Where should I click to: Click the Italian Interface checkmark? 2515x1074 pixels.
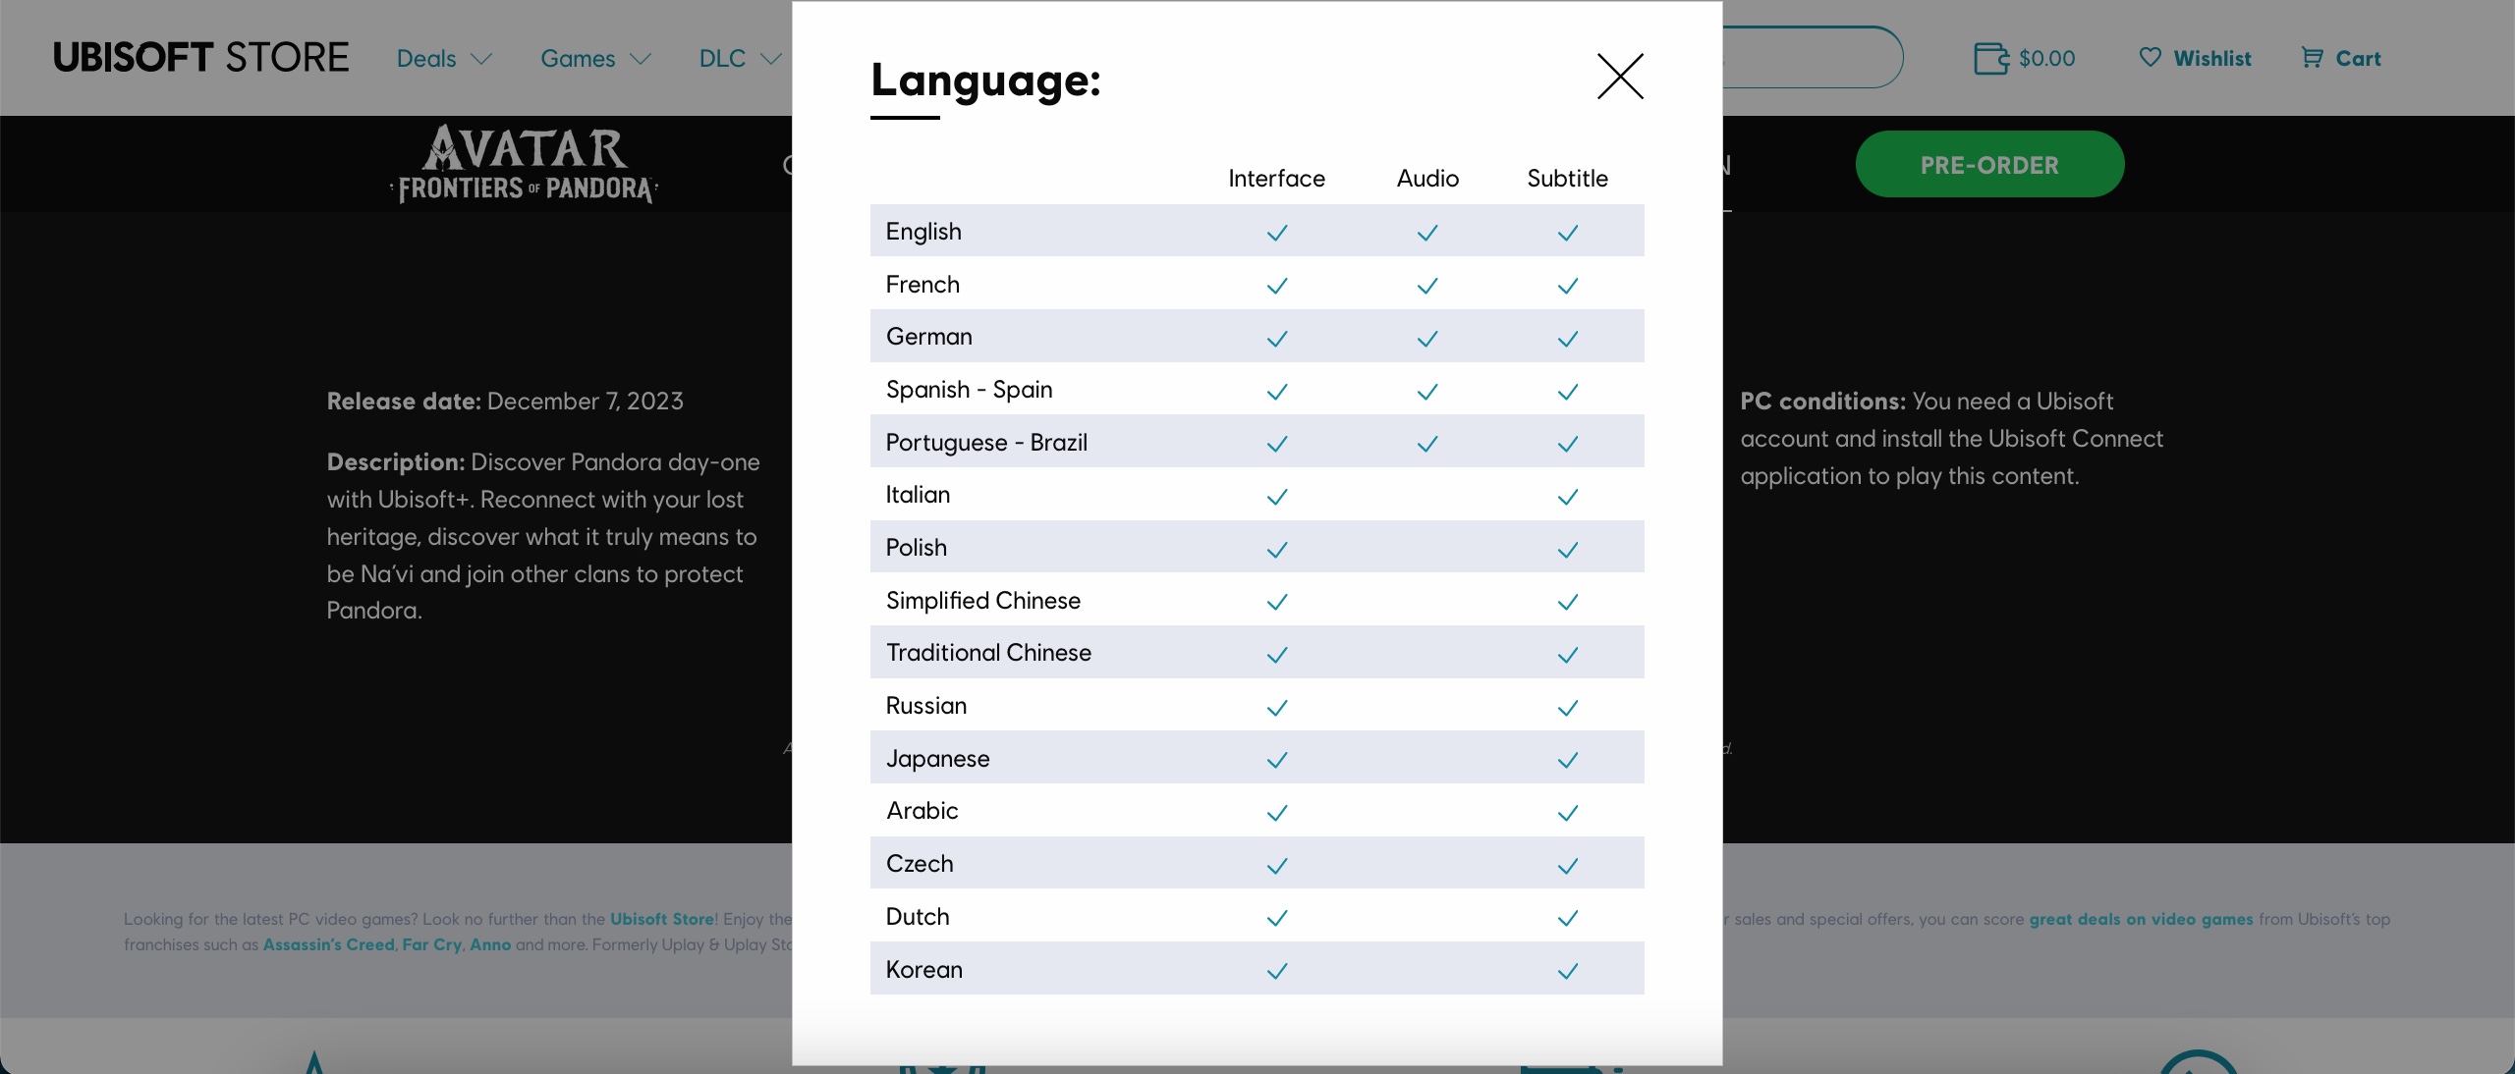pos(1277,497)
